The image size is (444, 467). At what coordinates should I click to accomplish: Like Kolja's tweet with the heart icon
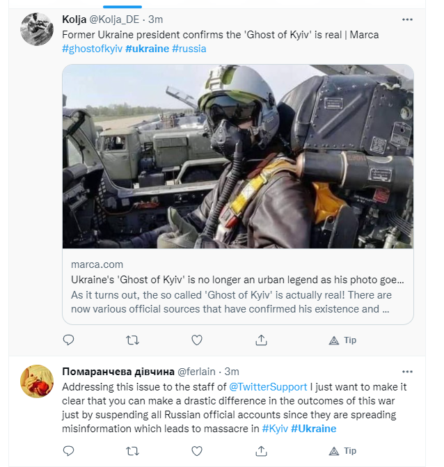point(197,340)
